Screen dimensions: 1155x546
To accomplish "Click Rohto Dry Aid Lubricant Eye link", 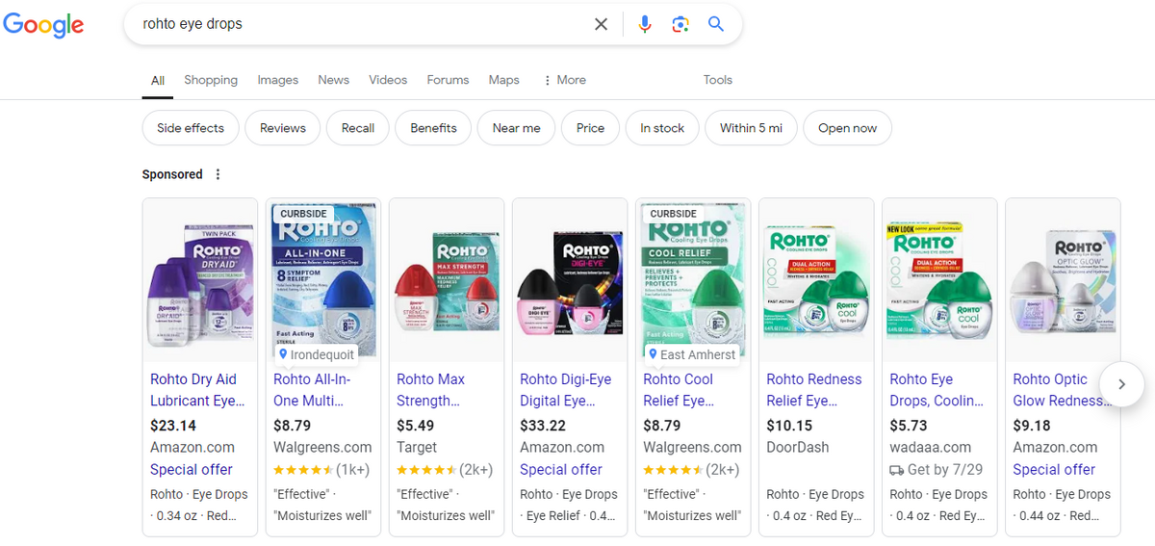I will point(197,390).
